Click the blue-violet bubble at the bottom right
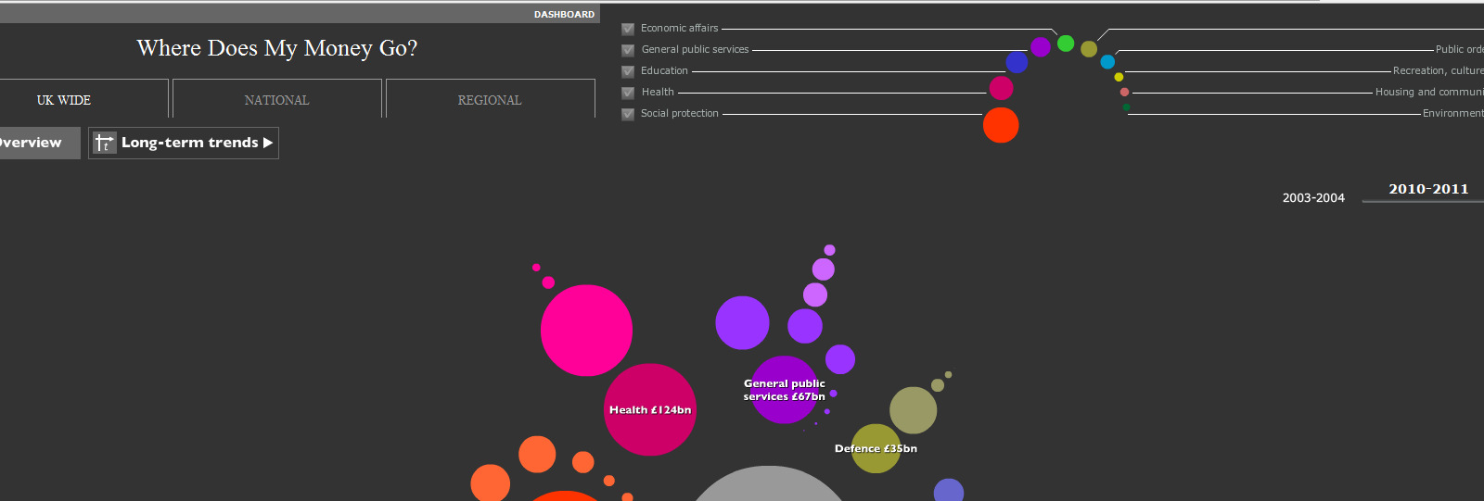 coord(948,490)
